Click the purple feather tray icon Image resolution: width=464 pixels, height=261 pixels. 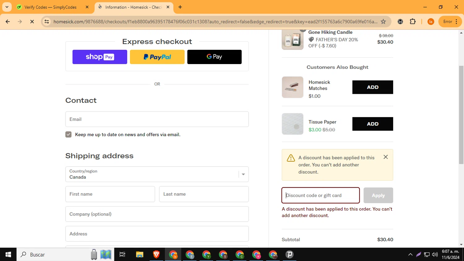pos(419,254)
